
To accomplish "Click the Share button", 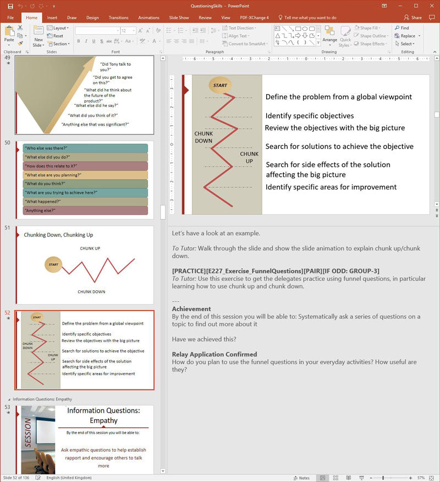I will click(x=413, y=18).
